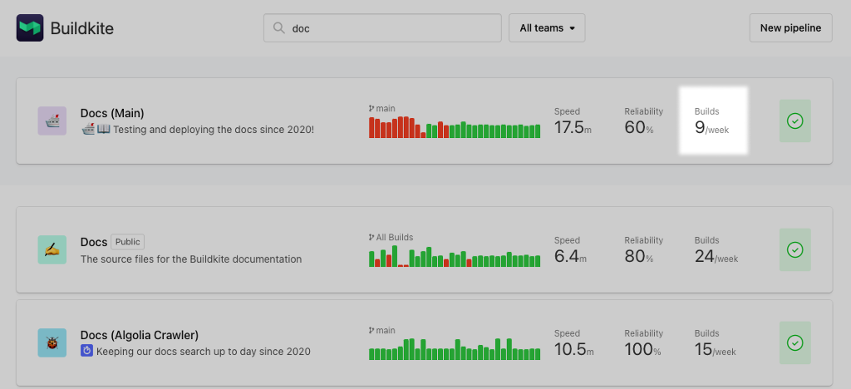Open the Docs (Main) pipeline title

(112, 113)
